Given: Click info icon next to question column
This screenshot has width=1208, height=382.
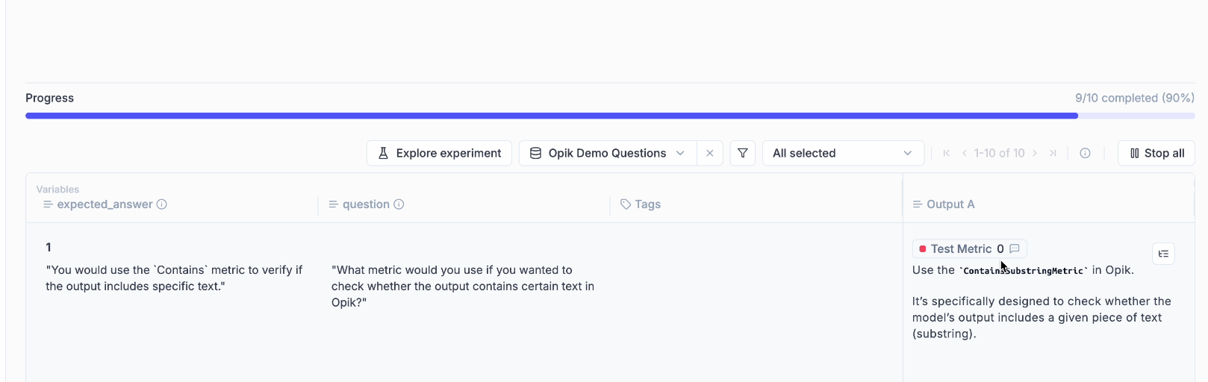Looking at the screenshot, I should click(399, 204).
